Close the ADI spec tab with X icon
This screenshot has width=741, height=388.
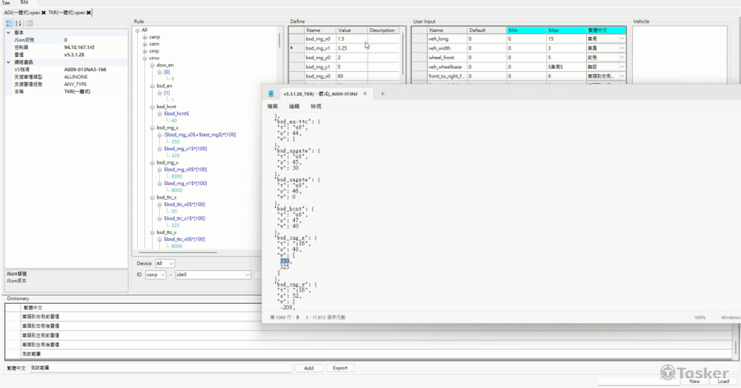click(44, 13)
